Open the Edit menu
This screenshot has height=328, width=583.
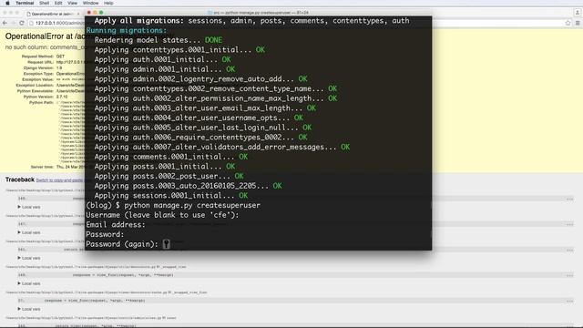tap(58, 3)
